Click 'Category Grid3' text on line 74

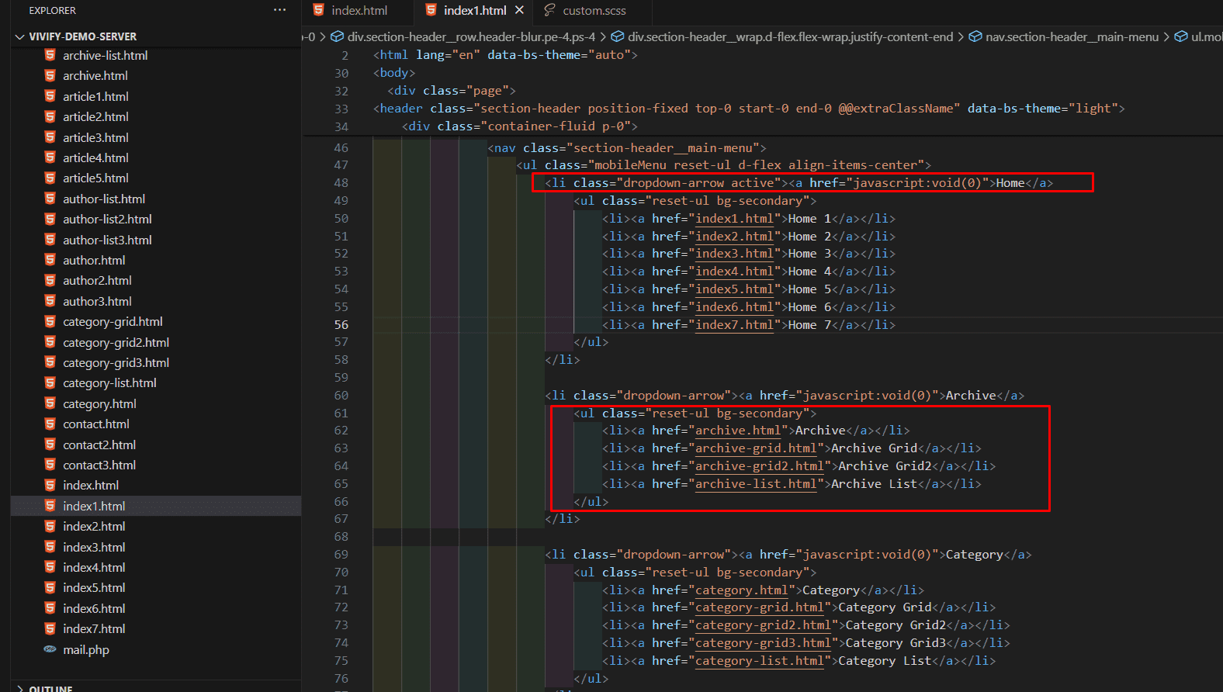pyautogui.click(x=896, y=643)
